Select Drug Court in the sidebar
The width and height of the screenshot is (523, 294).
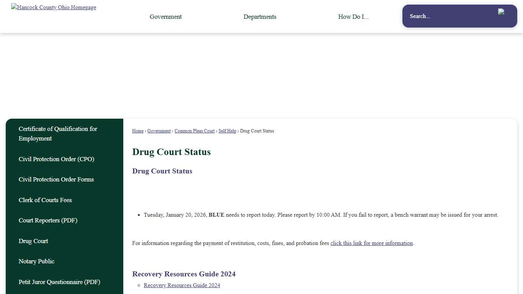(33, 241)
